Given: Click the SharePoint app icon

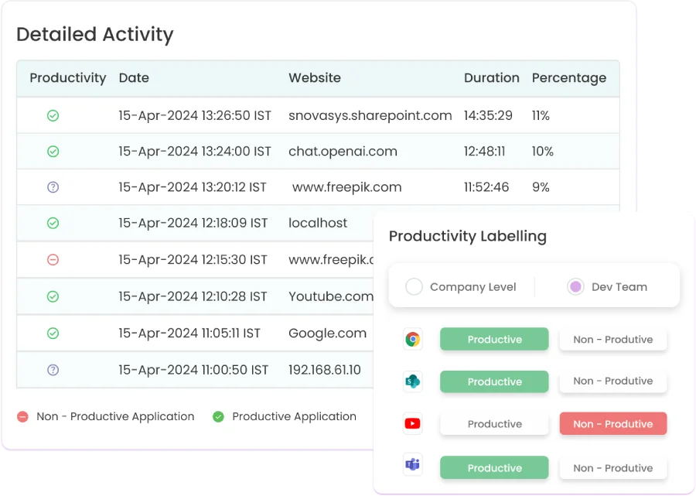Looking at the screenshot, I should pyautogui.click(x=413, y=381).
